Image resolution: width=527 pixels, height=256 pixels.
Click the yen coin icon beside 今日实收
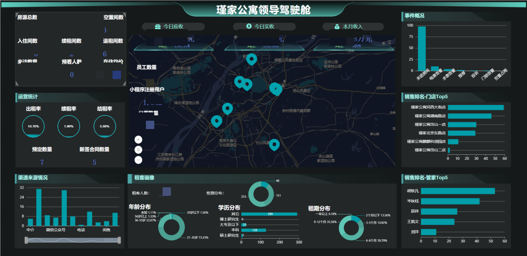249,27
